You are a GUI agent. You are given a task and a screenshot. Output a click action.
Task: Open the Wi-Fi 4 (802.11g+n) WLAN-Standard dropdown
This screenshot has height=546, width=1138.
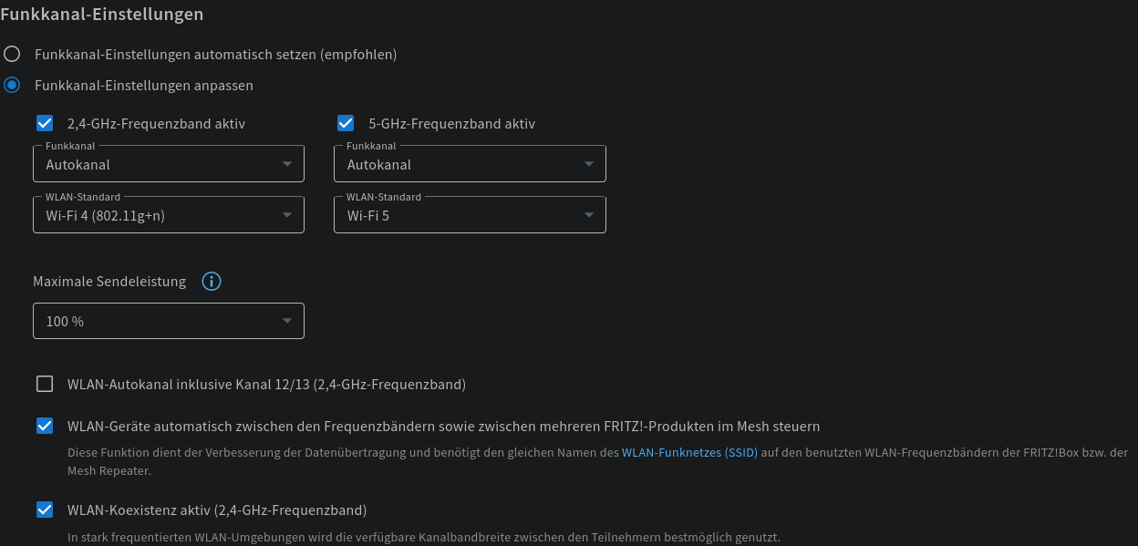[x=169, y=215]
